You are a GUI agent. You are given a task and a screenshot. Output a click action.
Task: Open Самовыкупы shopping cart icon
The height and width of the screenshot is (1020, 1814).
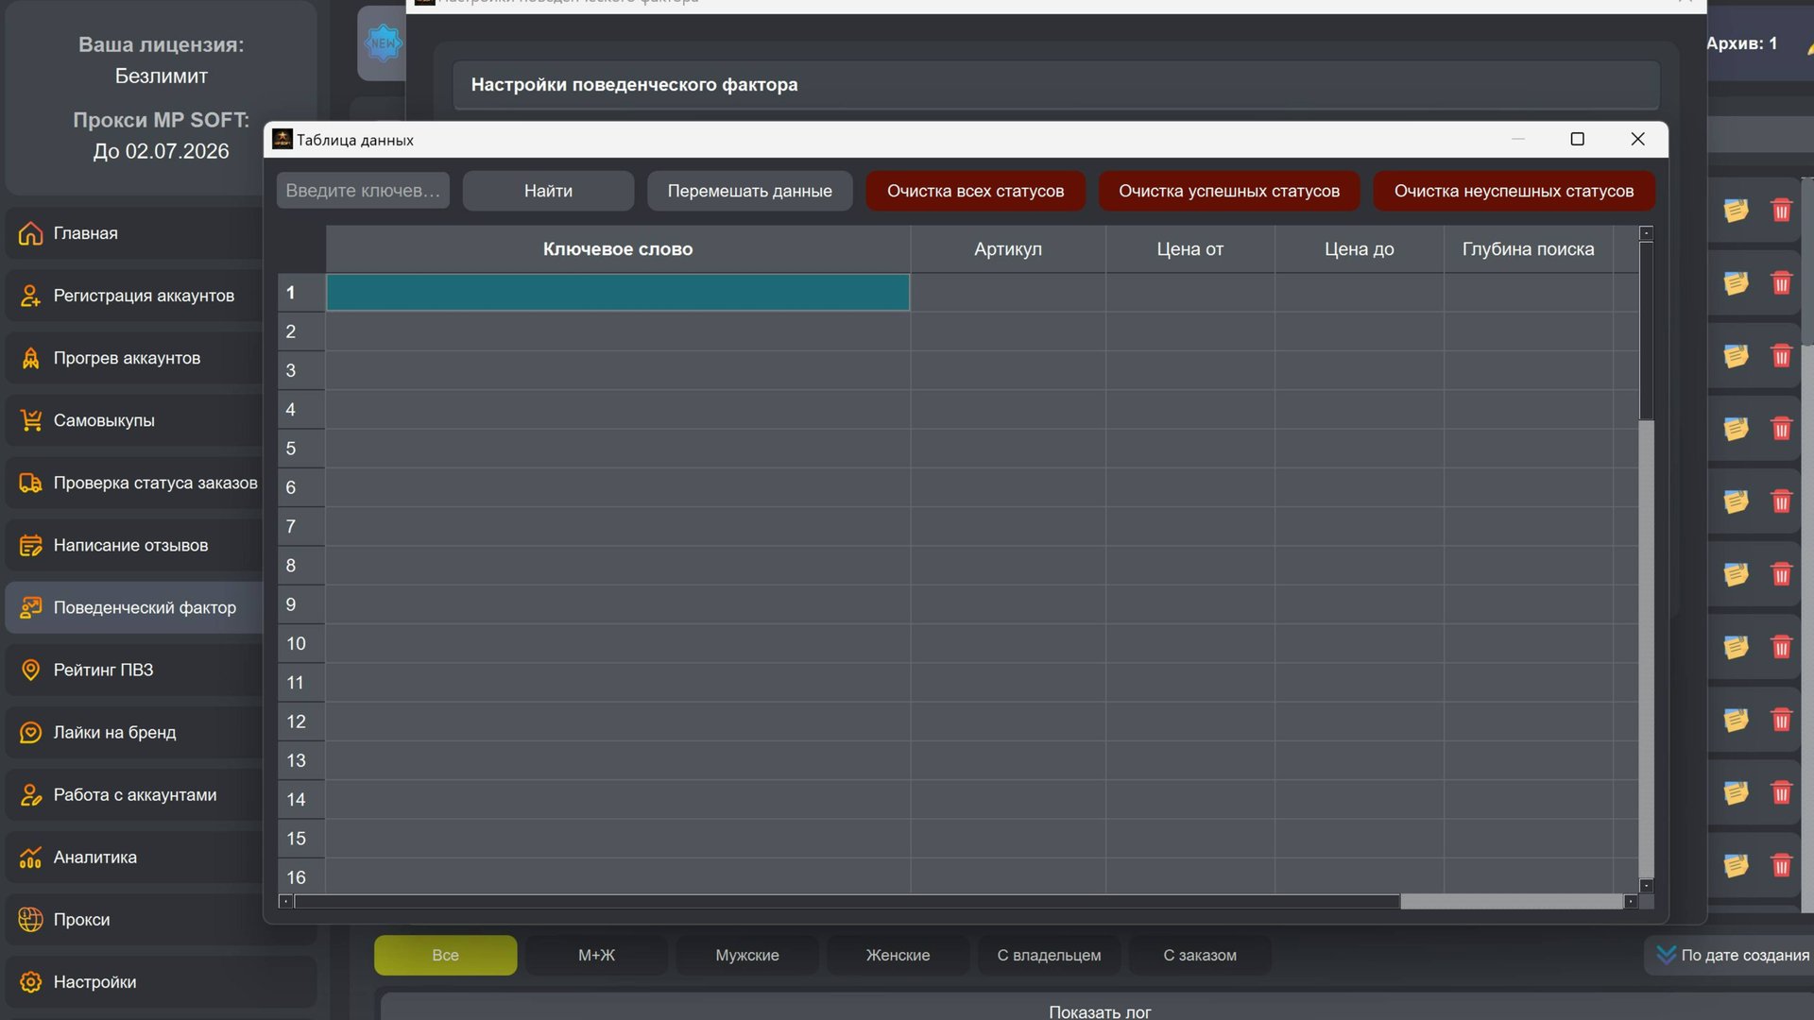[x=30, y=420]
